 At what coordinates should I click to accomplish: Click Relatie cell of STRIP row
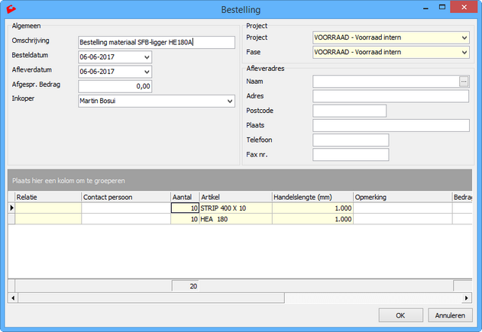pos(48,208)
